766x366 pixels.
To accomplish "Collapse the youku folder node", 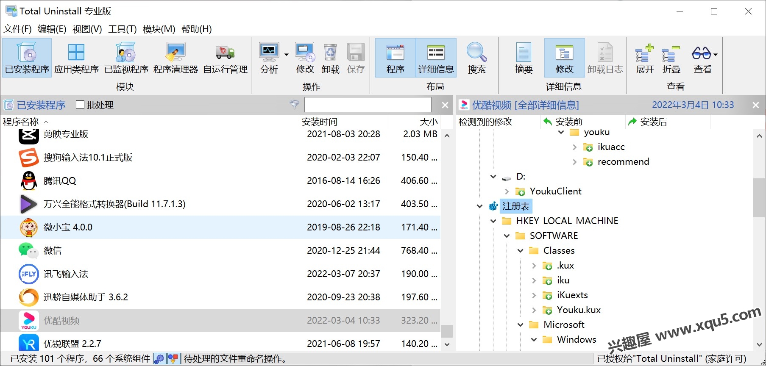I will [561, 132].
